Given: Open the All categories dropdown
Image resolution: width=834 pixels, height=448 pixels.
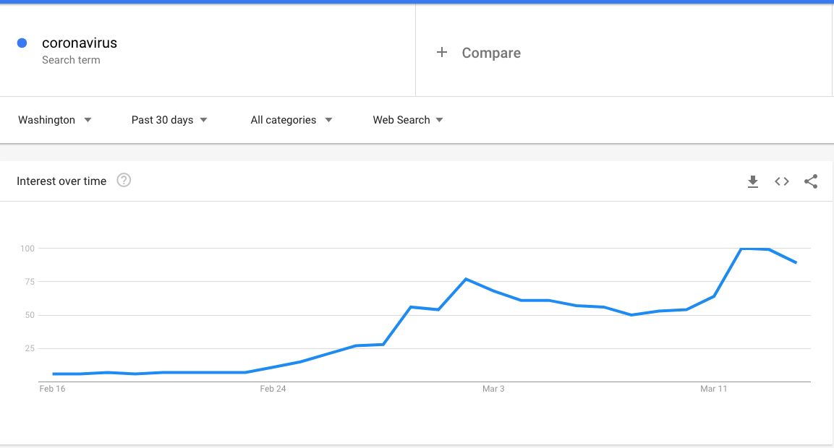Looking at the screenshot, I should click(x=292, y=120).
